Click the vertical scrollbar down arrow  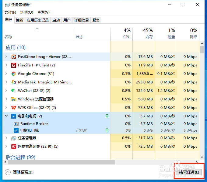click(202, 157)
